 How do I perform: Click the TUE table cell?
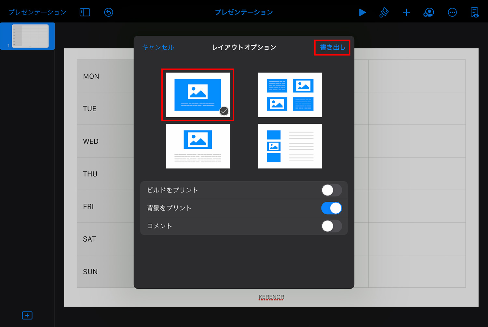pos(105,108)
